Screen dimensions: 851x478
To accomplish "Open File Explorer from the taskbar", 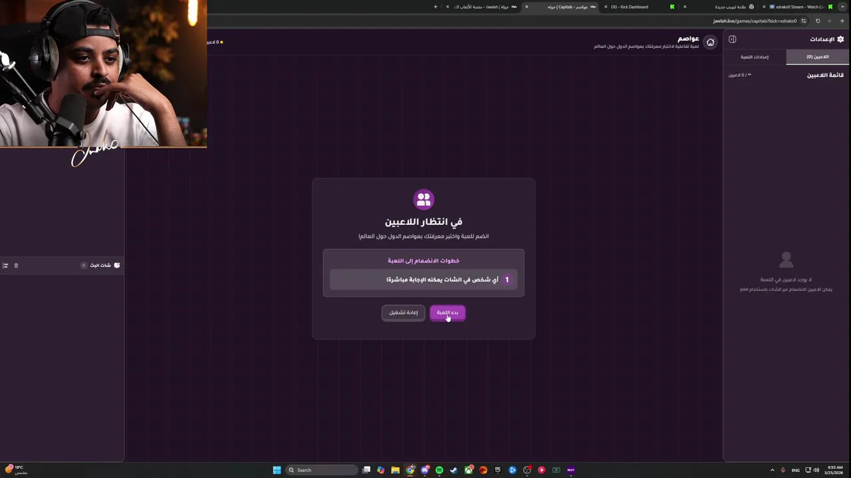I will [396, 470].
